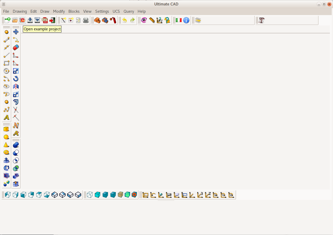Viewport: 333px width, 235px height.
Task: Click the blue info About icon
Action: click(186, 20)
